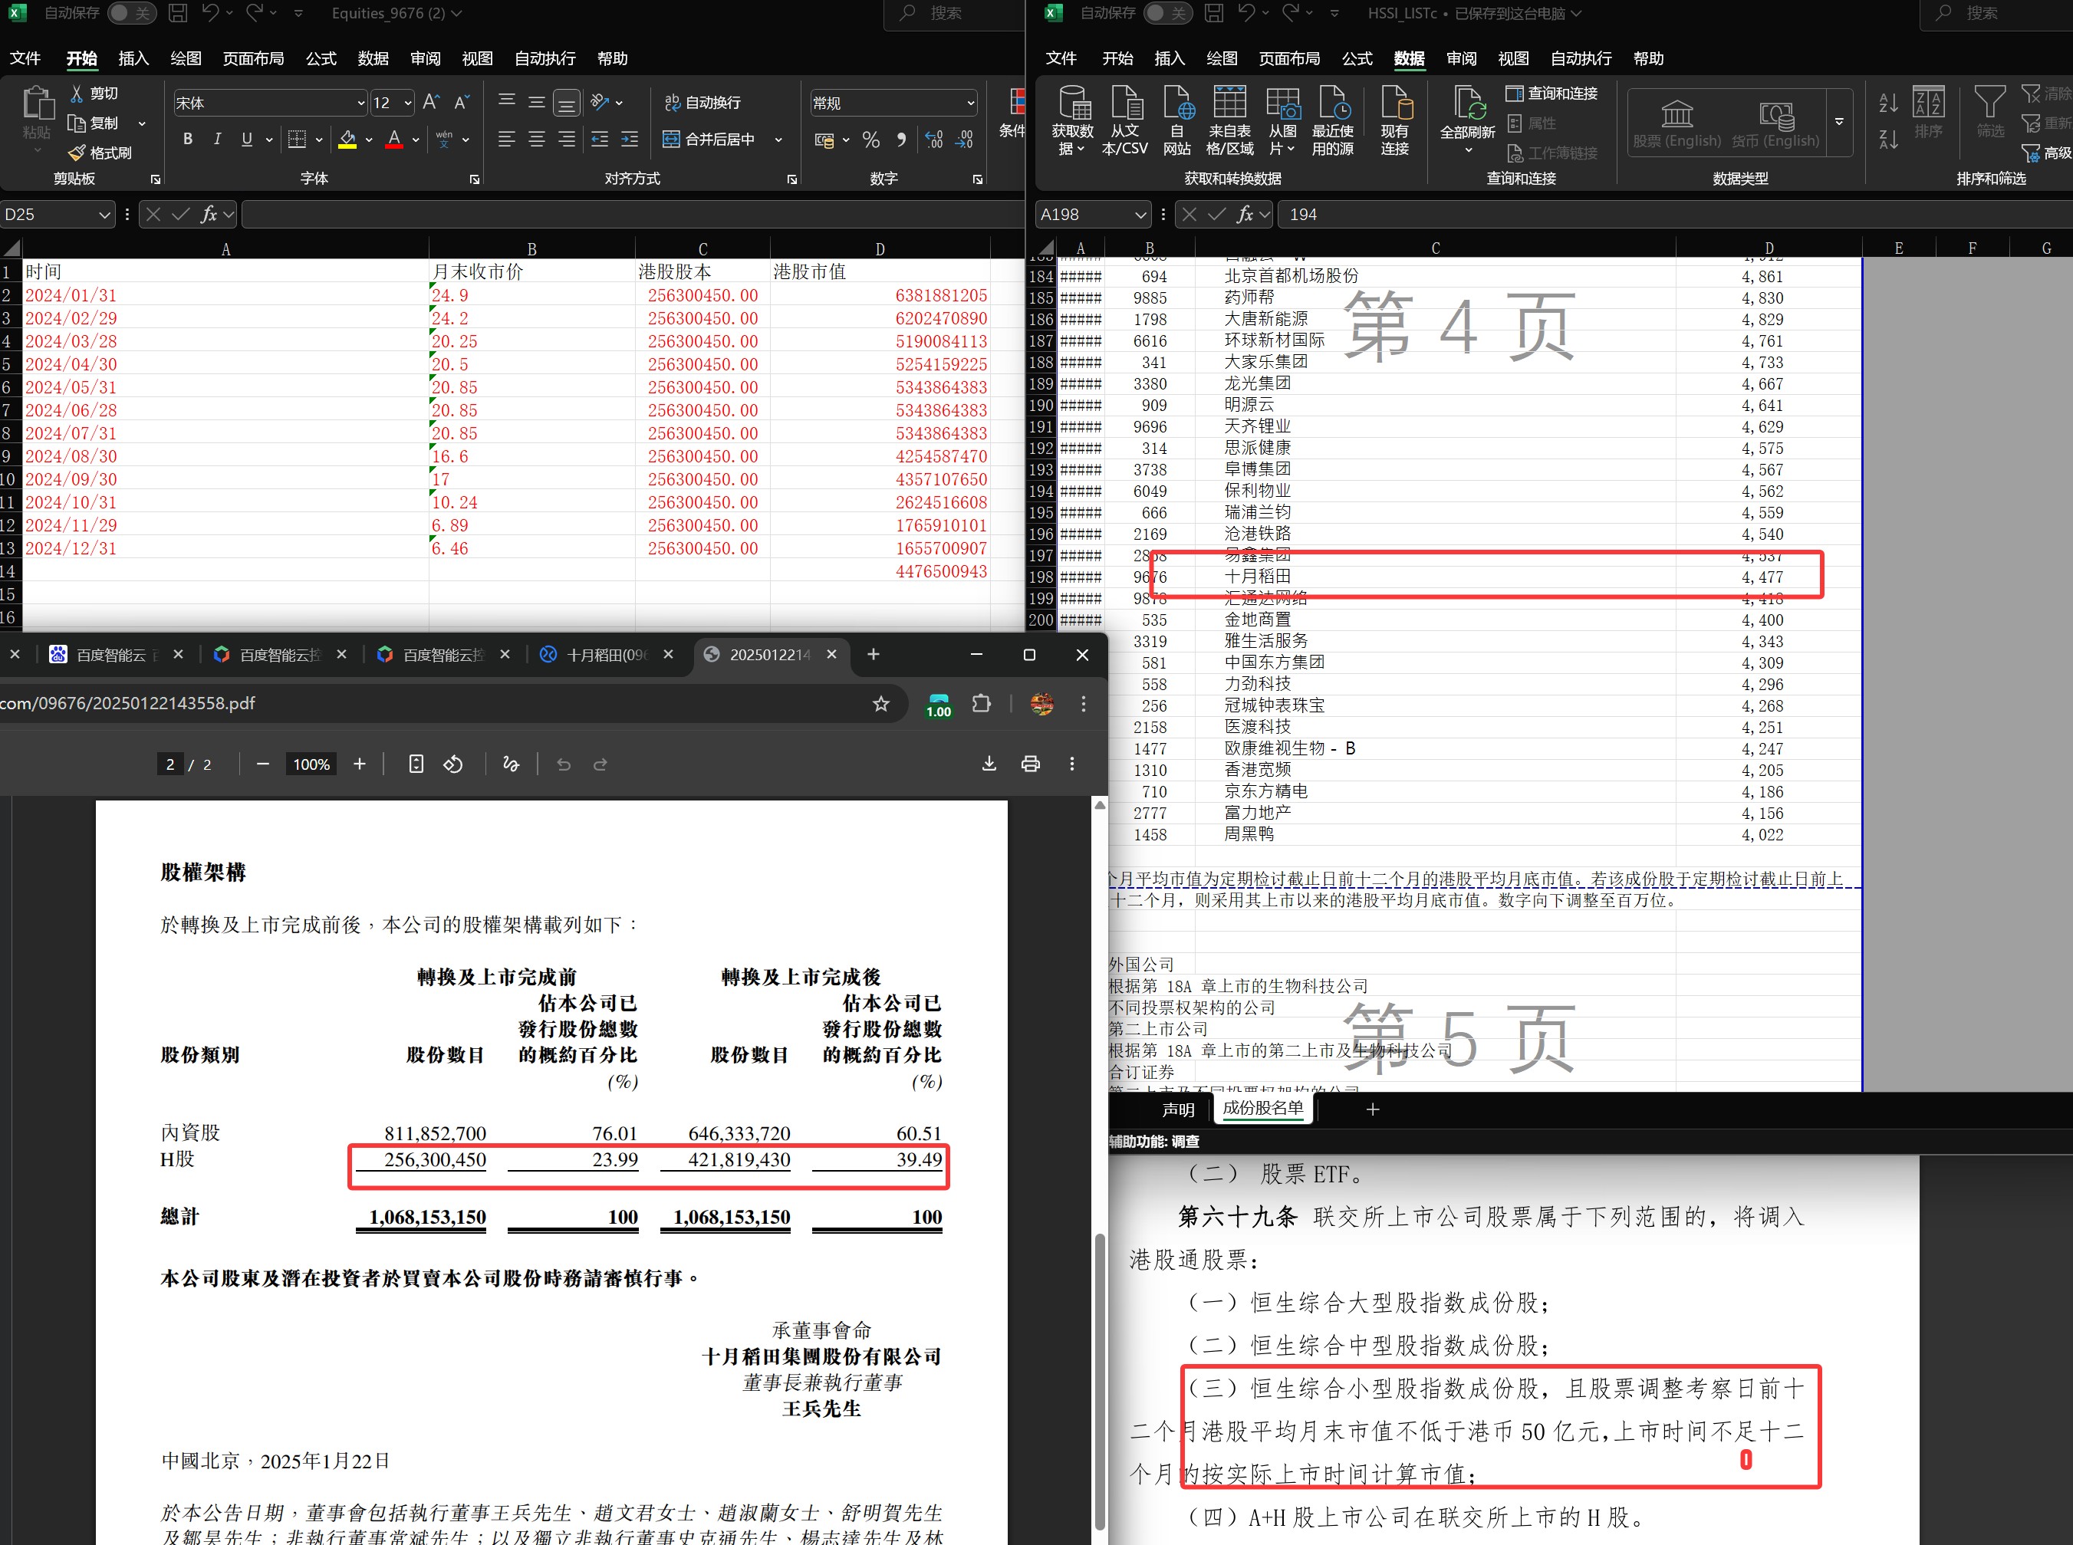This screenshot has width=2073, height=1545.
Task: Click the formula bar showing 194
Action: pos(1674,215)
